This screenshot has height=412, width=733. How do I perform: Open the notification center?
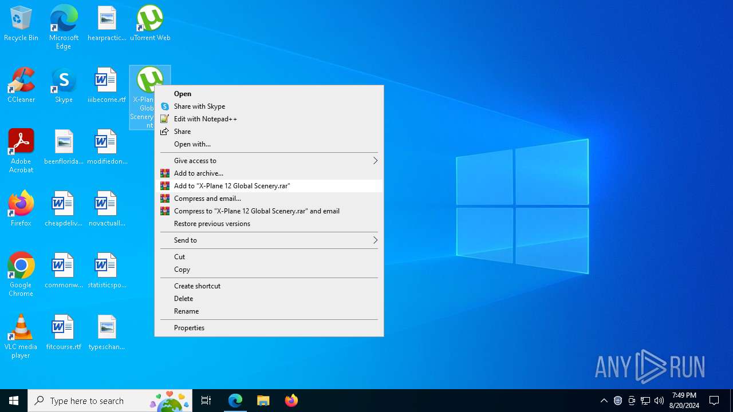coord(714,401)
